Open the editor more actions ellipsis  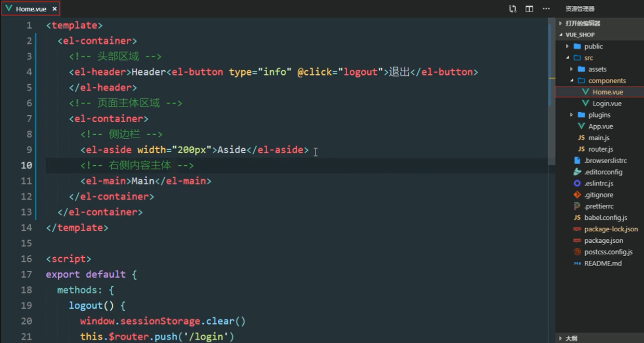[x=546, y=9]
